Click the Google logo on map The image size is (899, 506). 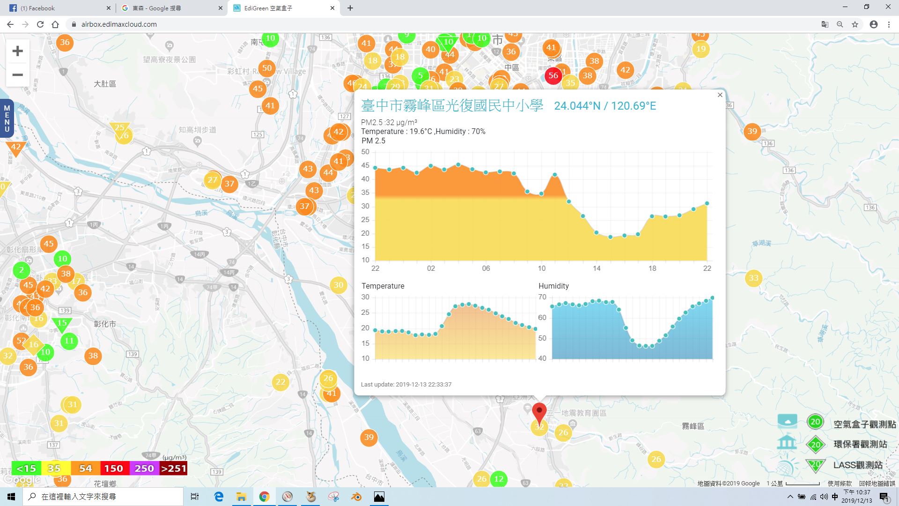coord(22,480)
